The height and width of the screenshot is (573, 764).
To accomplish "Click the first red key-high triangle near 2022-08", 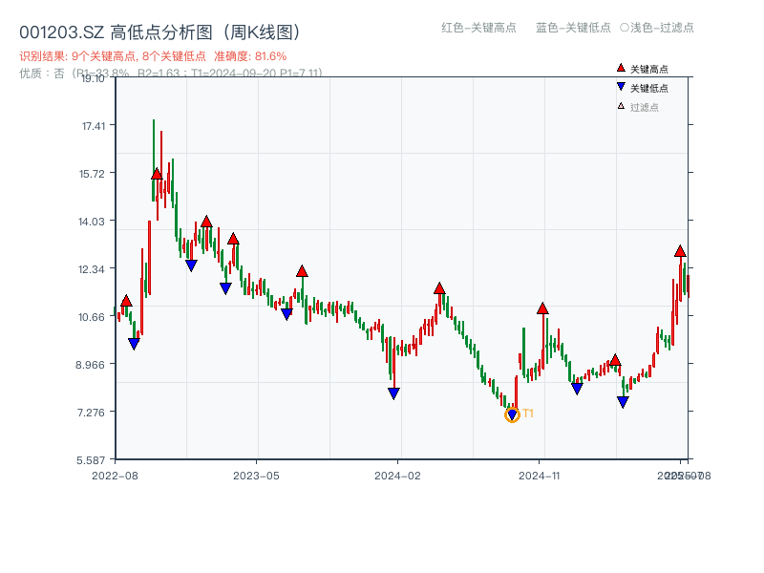I will (125, 300).
